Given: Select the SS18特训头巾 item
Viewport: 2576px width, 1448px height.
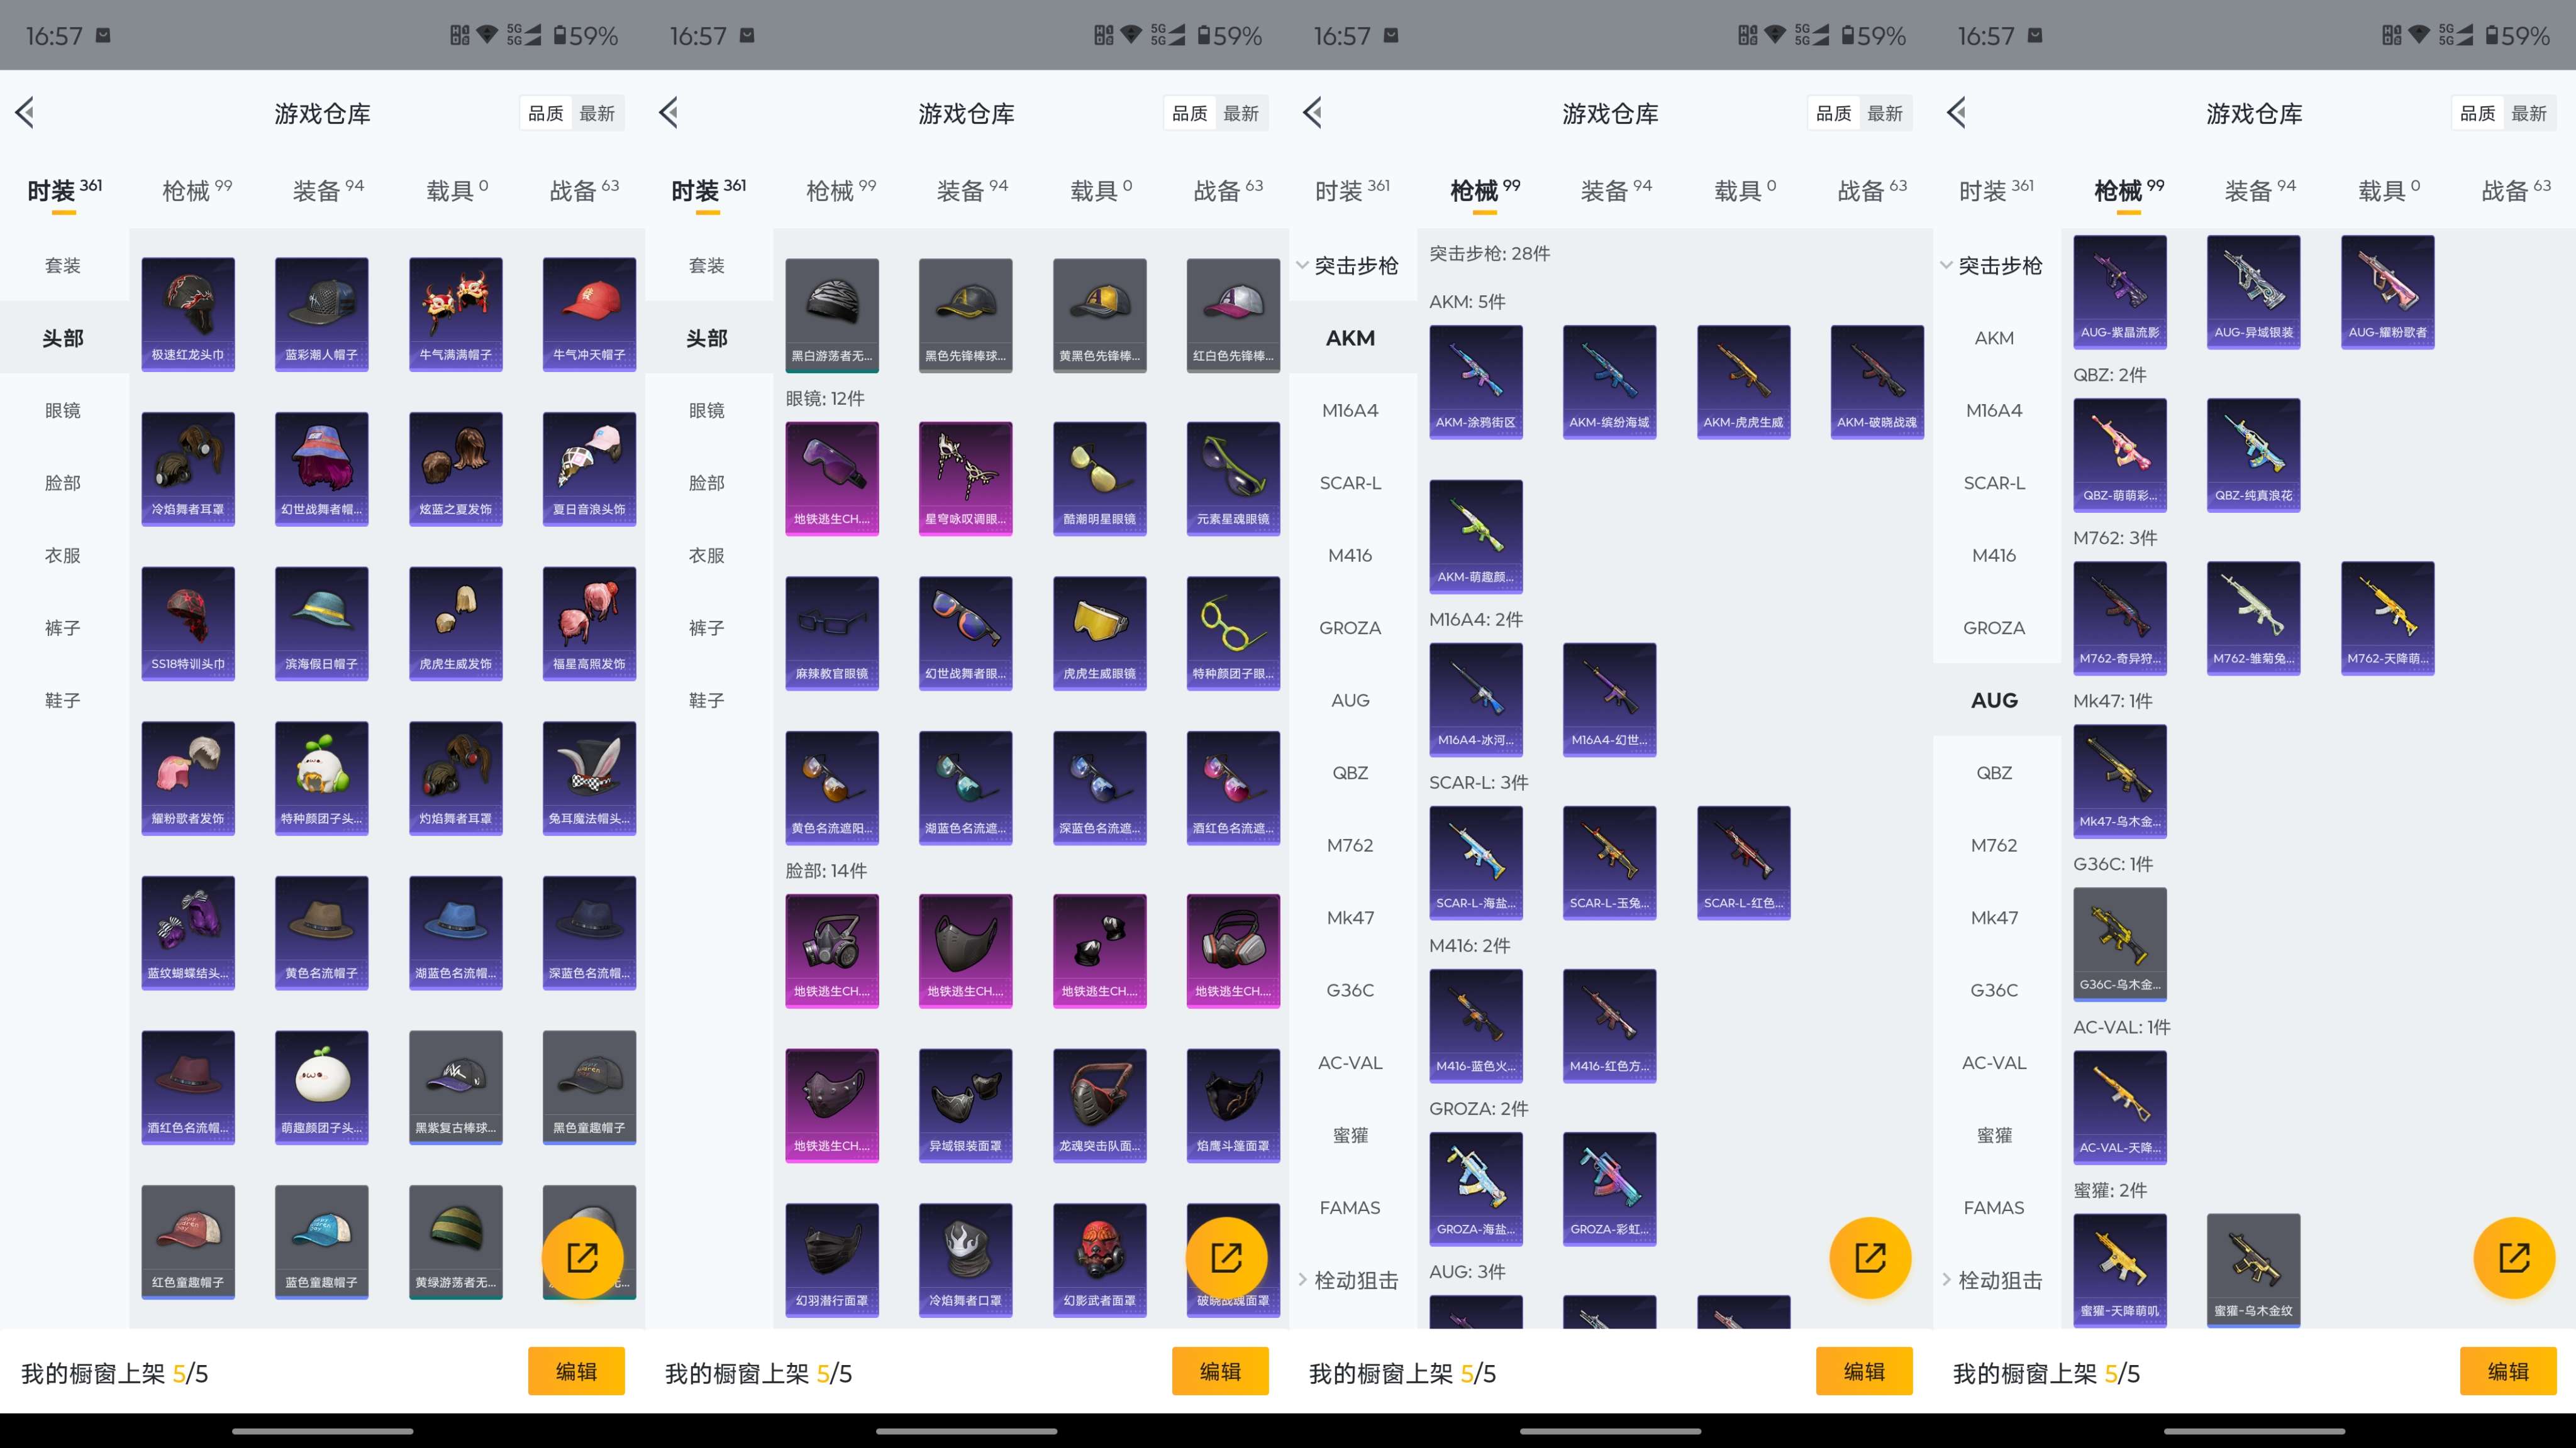Looking at the screenshot, I should coord(188,625).
